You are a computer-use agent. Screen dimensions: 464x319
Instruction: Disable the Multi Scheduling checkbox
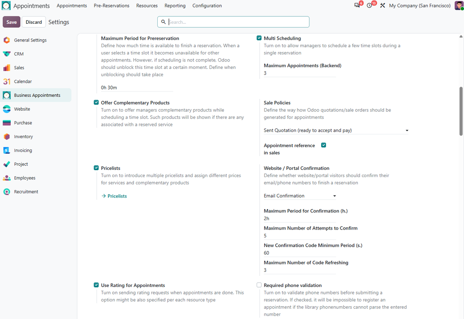[259, 38]
